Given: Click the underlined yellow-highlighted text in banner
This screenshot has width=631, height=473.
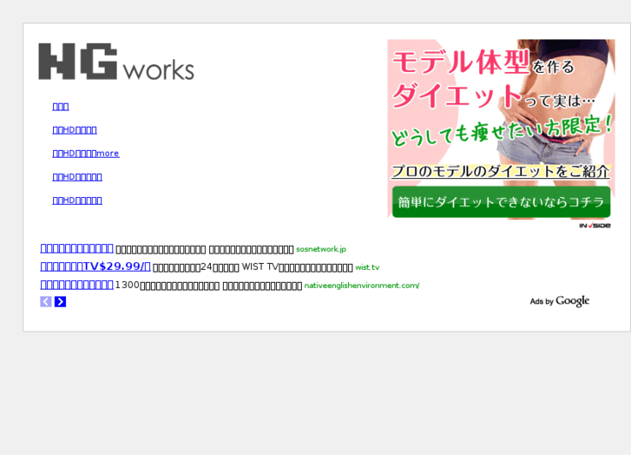Looking at the screenshot, I should [501, 172].
